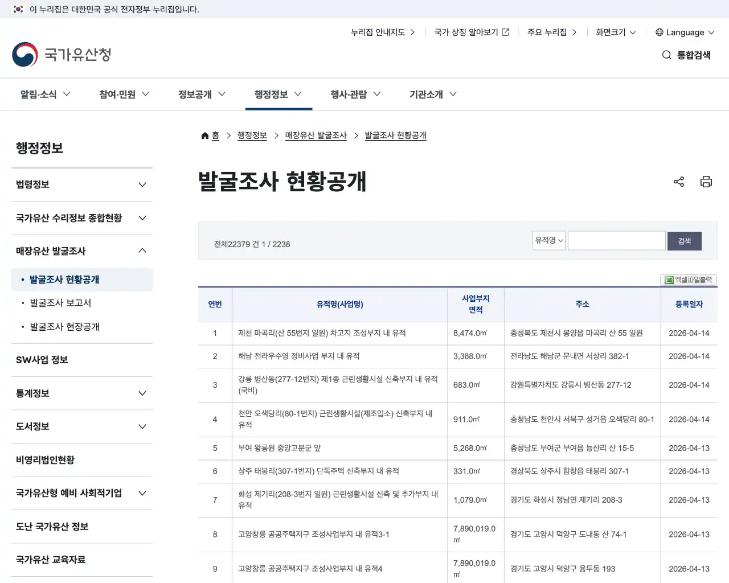Viewport: 729px width, 583px height.
Task: Open 부여 왕릉원 중앙고분군 앞 entry
Action: point(280,448)
